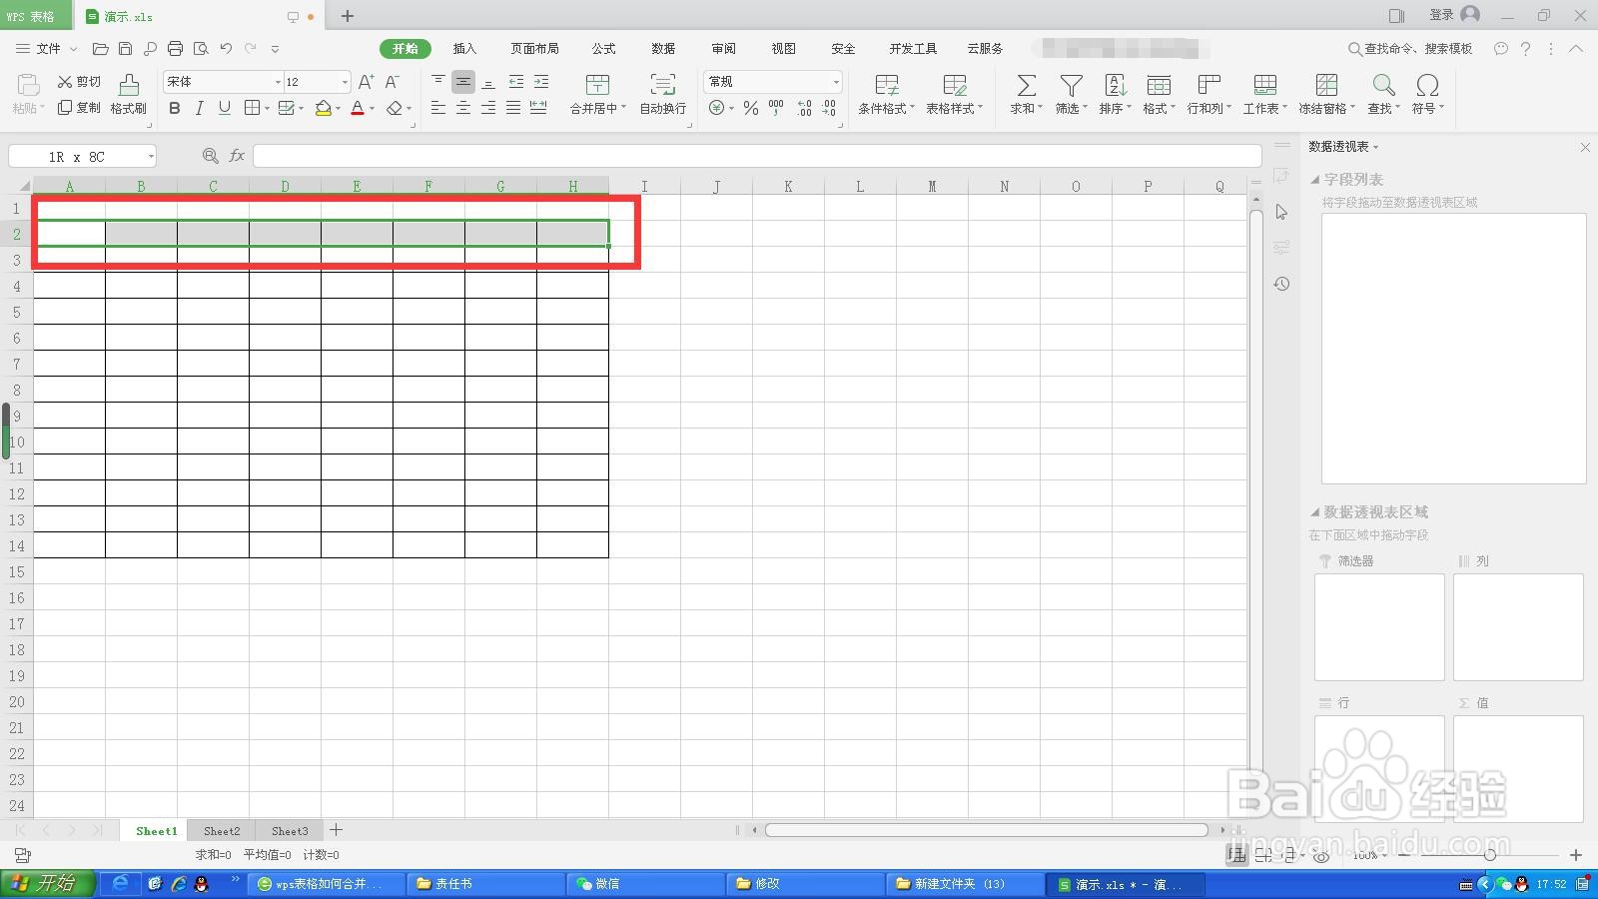Open Conditional Formatting (条件格式)
Screen dimensions: 1598x899
pos(886,94)
